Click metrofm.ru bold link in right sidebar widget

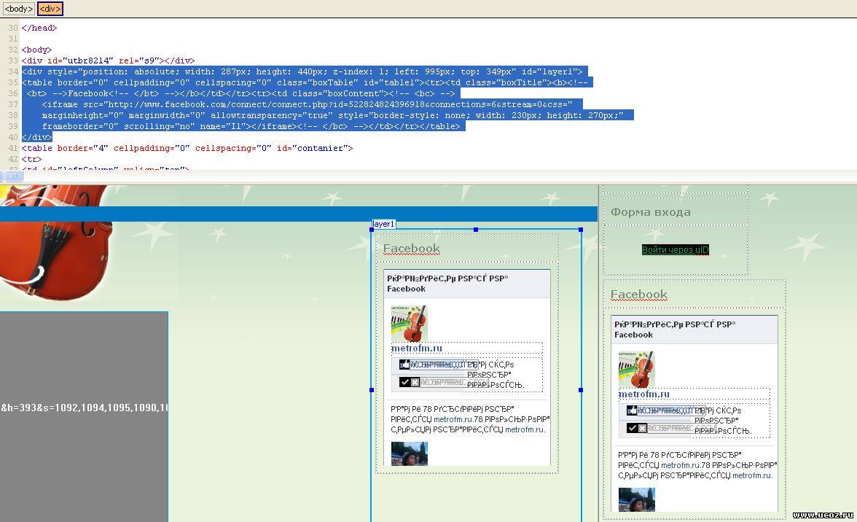coord(644,394)
